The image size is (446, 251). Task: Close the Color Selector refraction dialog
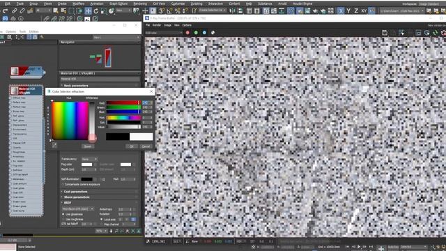point(151,91)
